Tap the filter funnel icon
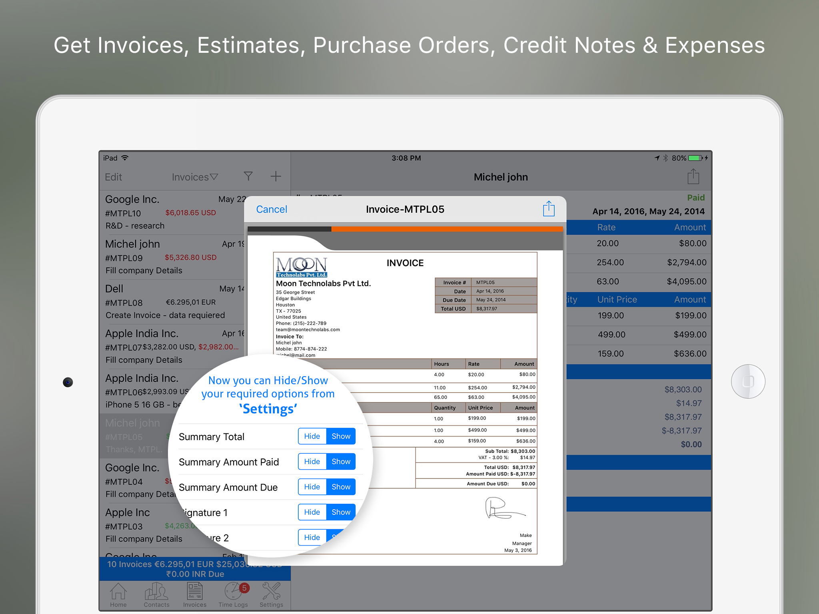The image size is (819, 614). (248, 176)
